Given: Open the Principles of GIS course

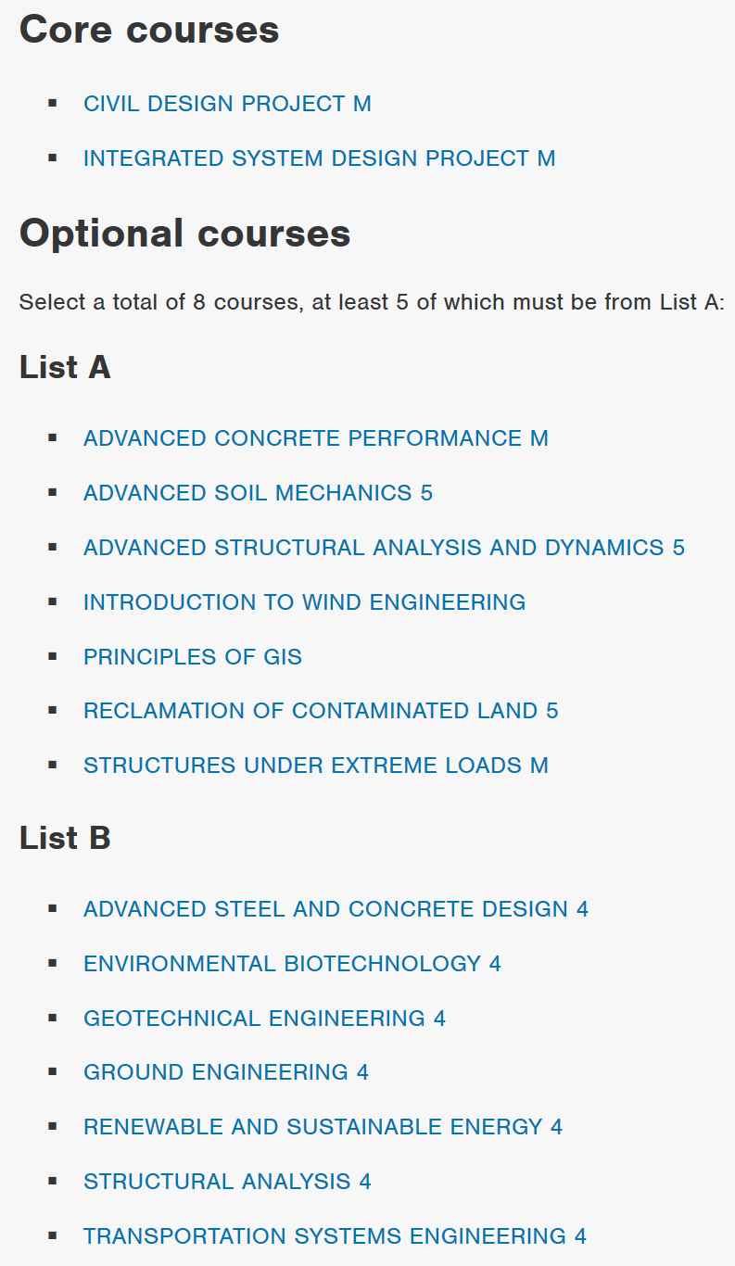Looking at the screenshot, I should pyautogui.click(x=193, y=657).
